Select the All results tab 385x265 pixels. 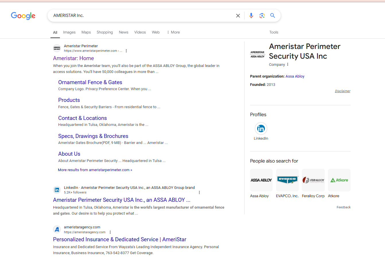[x=55, y=32]
